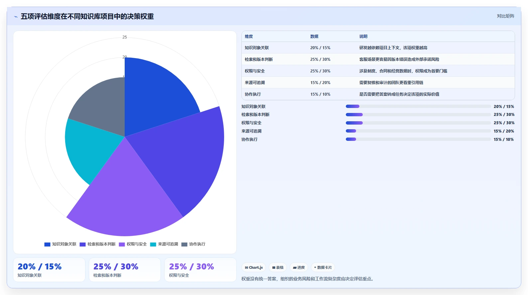Click the 15% / 20% table data cell
The width and height of the screenshot is (528, 295).
(320, 83)
